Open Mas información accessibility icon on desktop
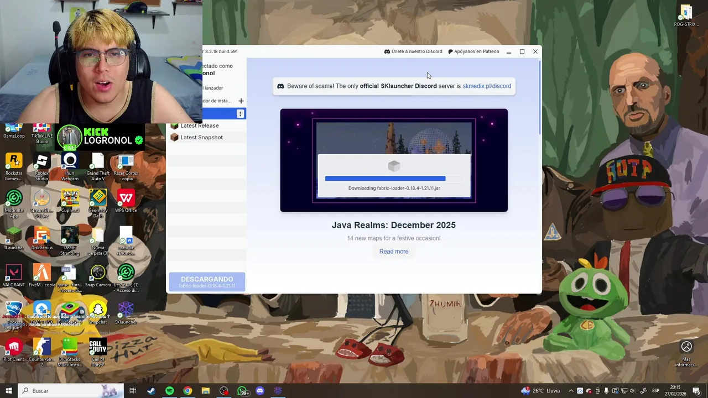708x398 pixels. (686, 353)
